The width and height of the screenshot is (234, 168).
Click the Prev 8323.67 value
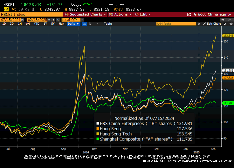[x=127, y=10]
